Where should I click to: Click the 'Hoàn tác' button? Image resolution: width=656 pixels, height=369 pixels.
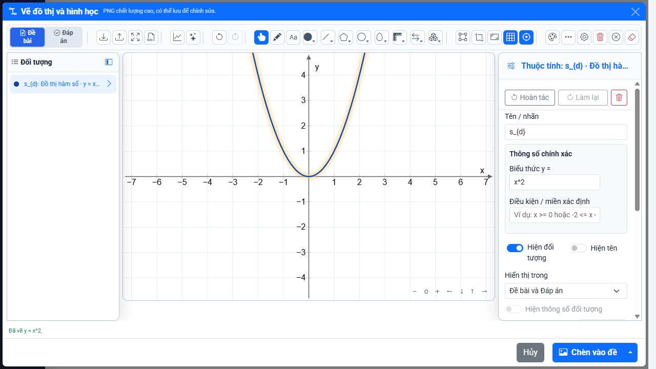530,97
